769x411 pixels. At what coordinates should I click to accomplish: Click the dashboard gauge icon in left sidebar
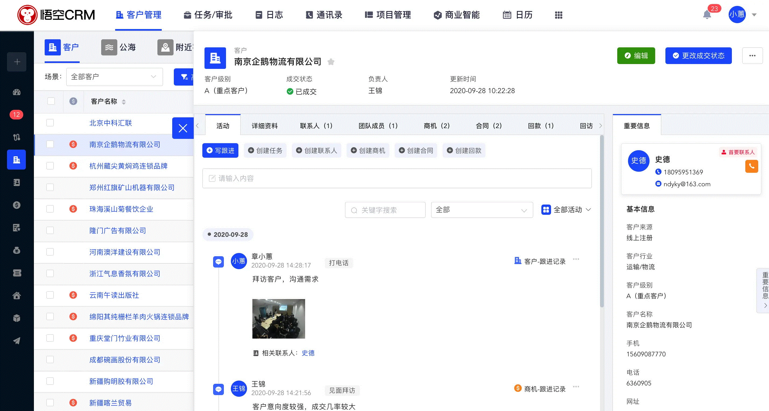(17, 92)
